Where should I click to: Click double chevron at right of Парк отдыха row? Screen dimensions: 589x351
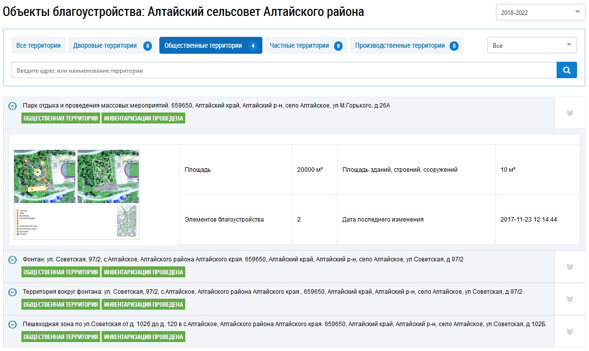pyautogui.click(x=570, y=113)
